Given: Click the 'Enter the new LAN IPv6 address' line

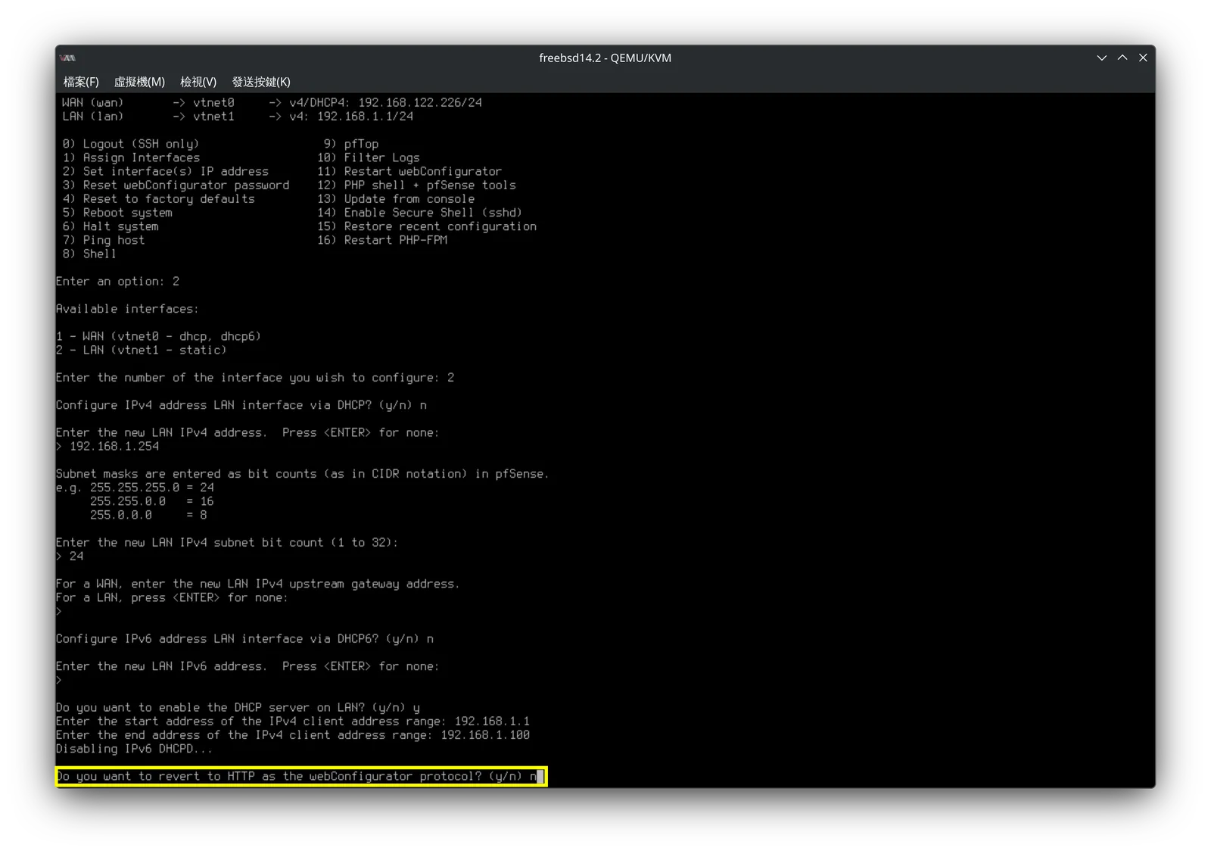Looking at the screenshot, I should pos(247,666).
